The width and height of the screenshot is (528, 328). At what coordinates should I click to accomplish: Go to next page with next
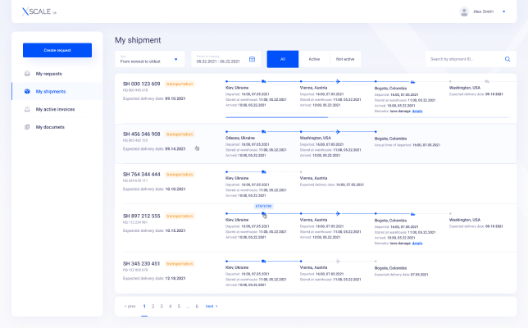(212, 307)
